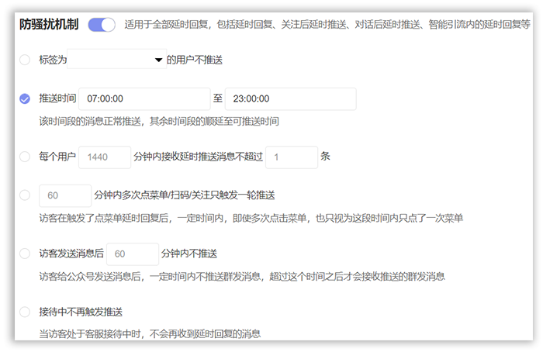This screenshot has height=352, width=543.
Task: Select the 标签为 radio option
Action: coord(25,60)
